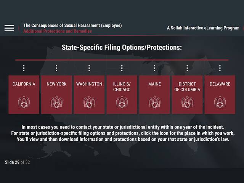
Task: Click the Additional Protections and Remedies subtitle
Action: click(x=58, y=31)
